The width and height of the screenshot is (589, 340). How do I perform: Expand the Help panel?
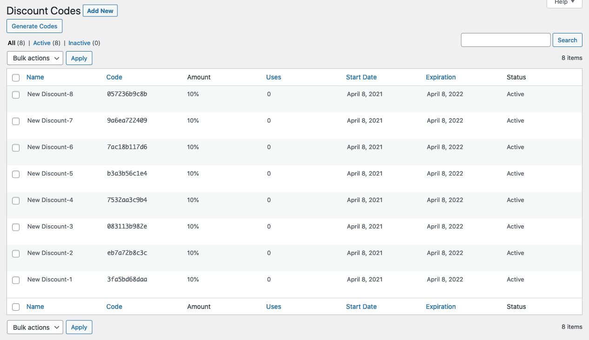(x=564, y=2)
